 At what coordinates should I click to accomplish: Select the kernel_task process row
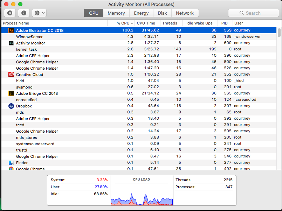pos(139,49)
